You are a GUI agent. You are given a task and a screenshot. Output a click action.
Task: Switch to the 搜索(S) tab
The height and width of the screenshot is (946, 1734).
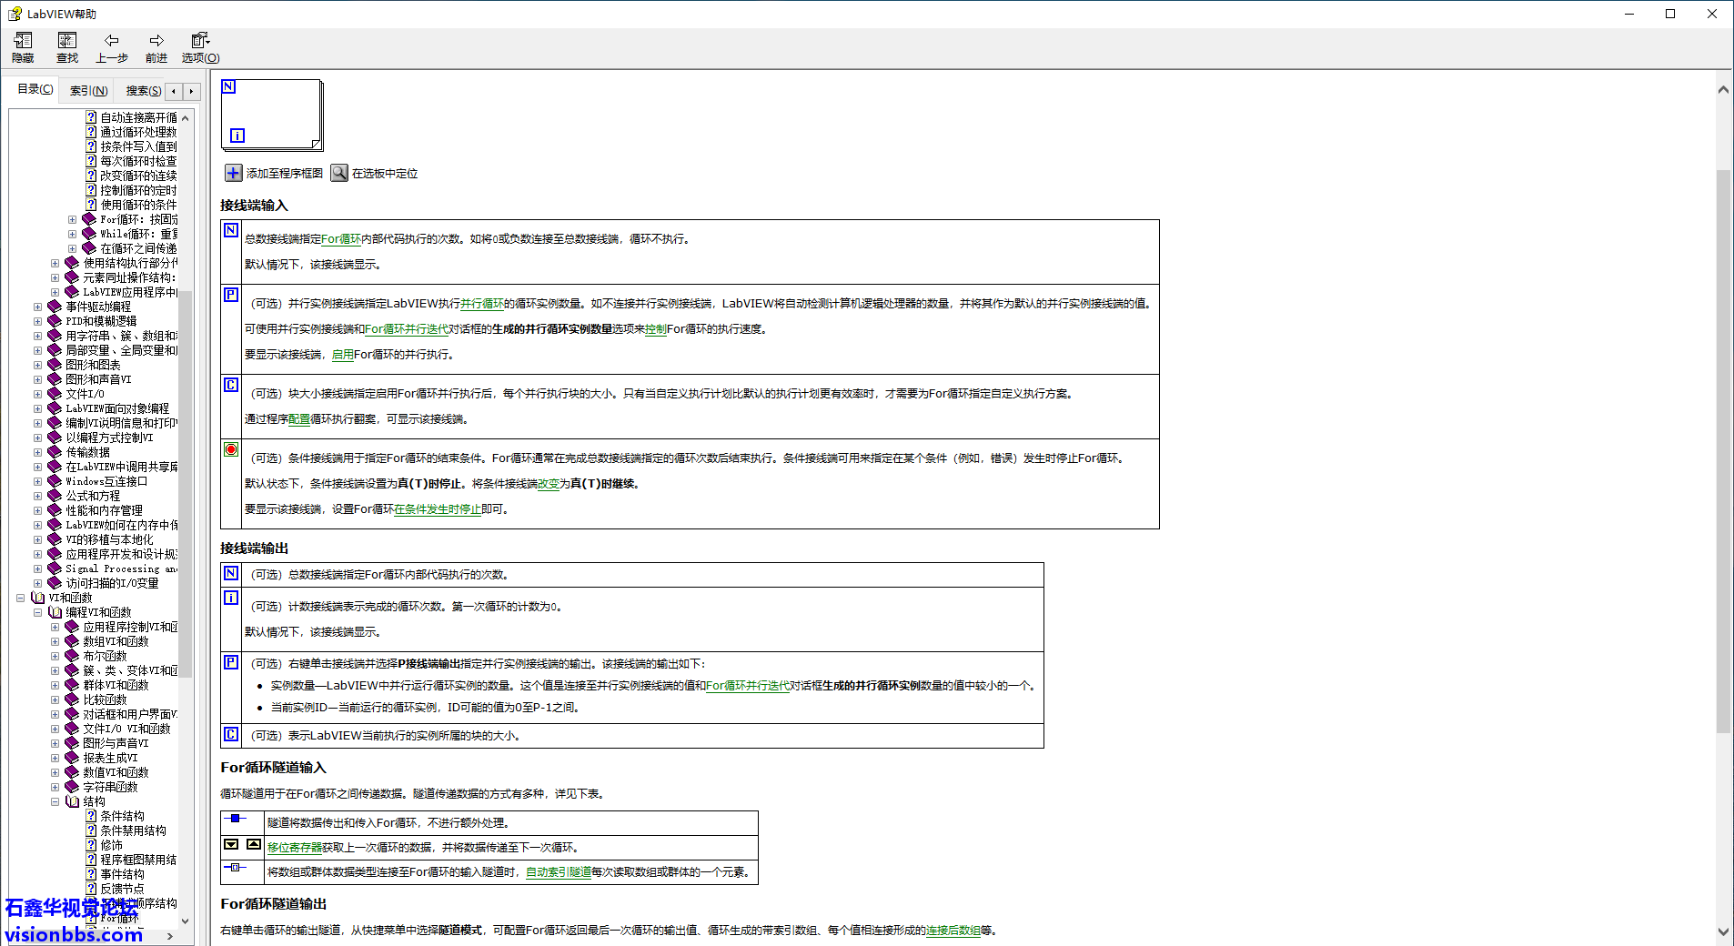(143, 91)
